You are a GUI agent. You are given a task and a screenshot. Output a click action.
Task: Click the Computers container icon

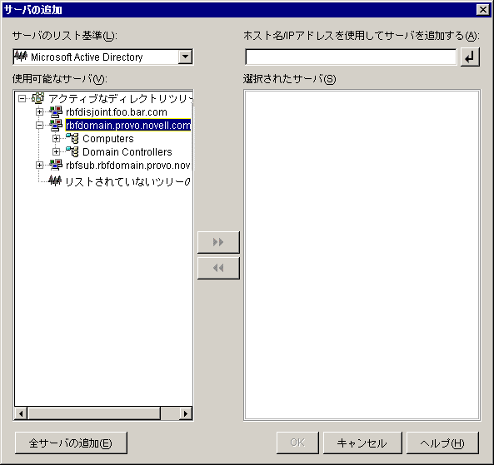[72, 138]
